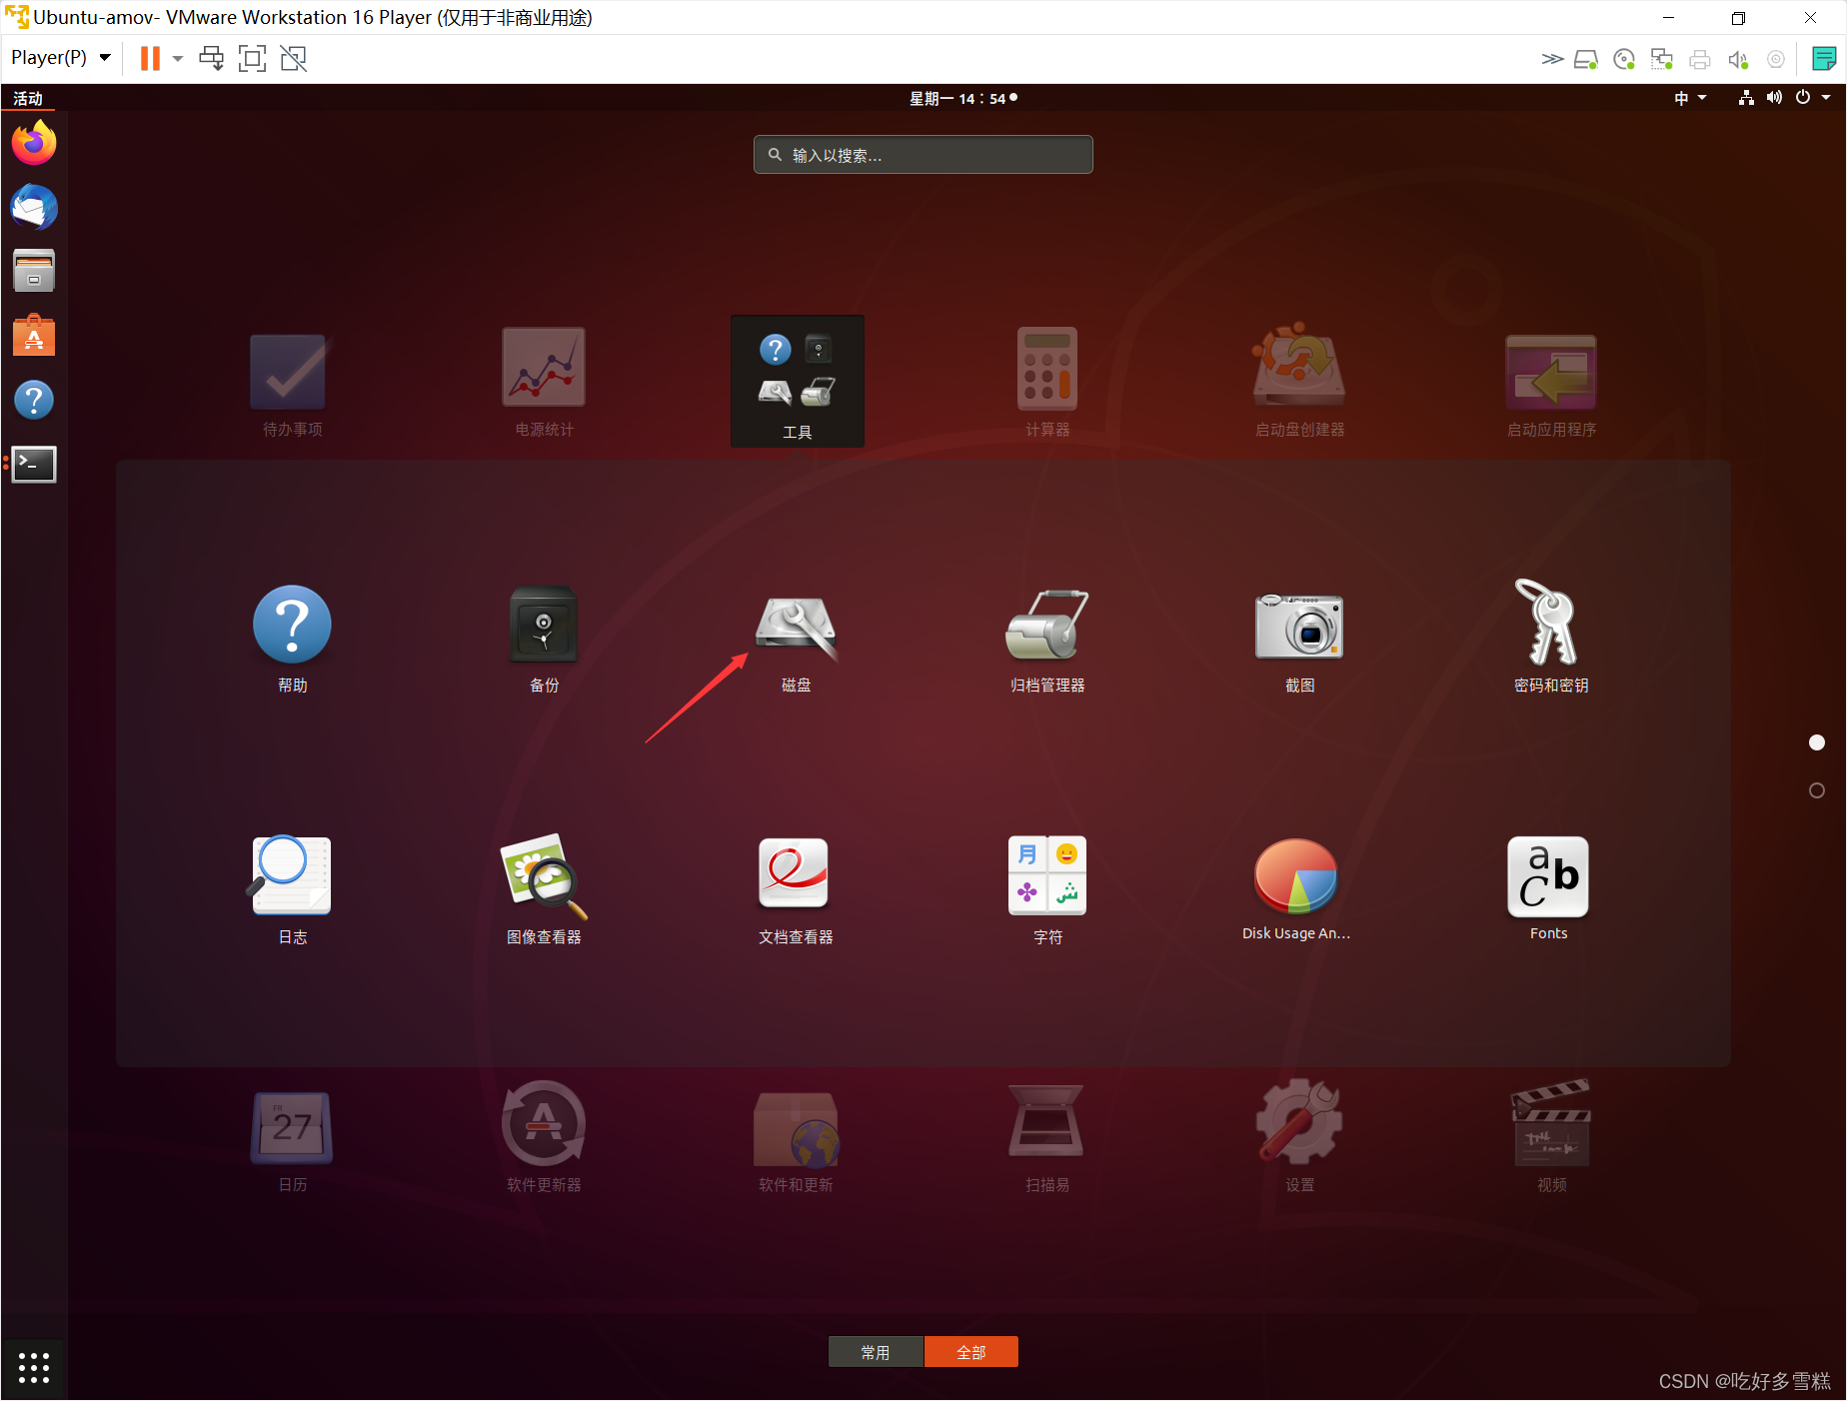Click the VMware printer device icon
Viewport: 1847px width, 1401px height.
(x=1700, y=59)
